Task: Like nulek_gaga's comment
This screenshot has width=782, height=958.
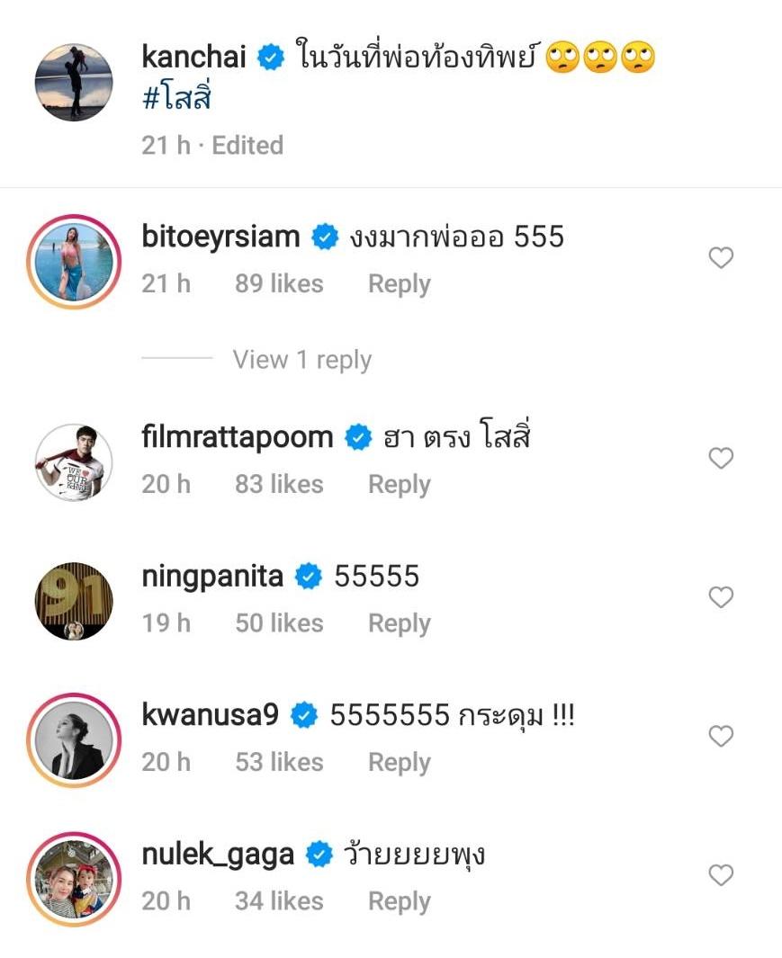Action: coord(721,875)
